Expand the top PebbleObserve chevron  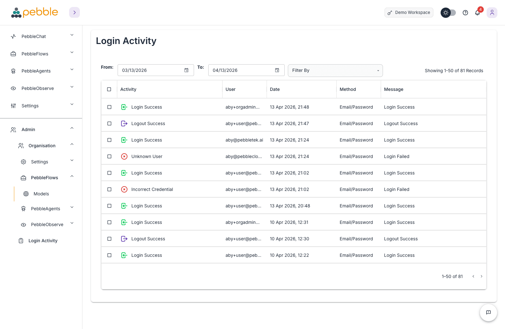[72, 87]
